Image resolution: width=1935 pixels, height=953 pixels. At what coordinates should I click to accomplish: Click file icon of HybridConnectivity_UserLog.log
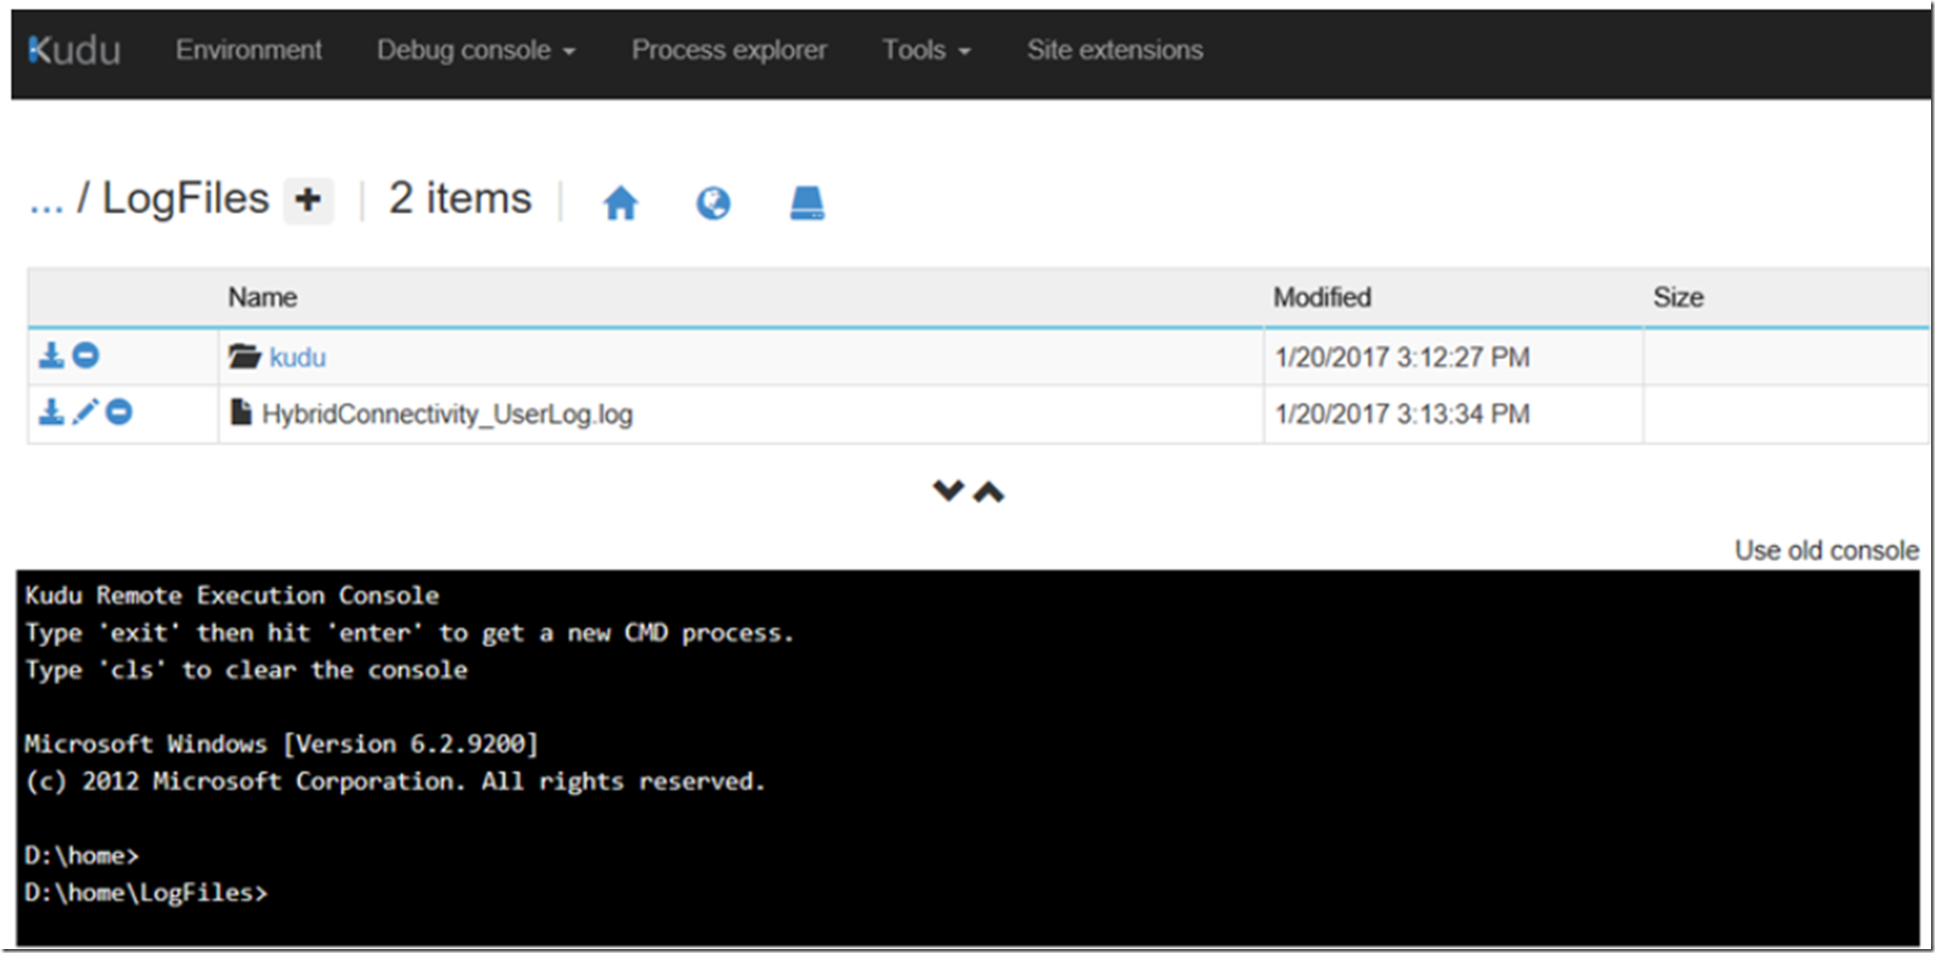click(x=241, y=413)
